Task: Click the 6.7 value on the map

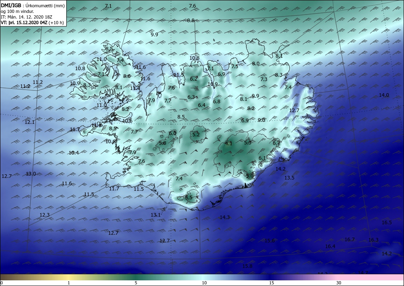Action: point(276,143)
